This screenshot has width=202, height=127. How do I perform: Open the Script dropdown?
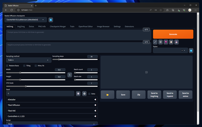click(x=52, y=123)
